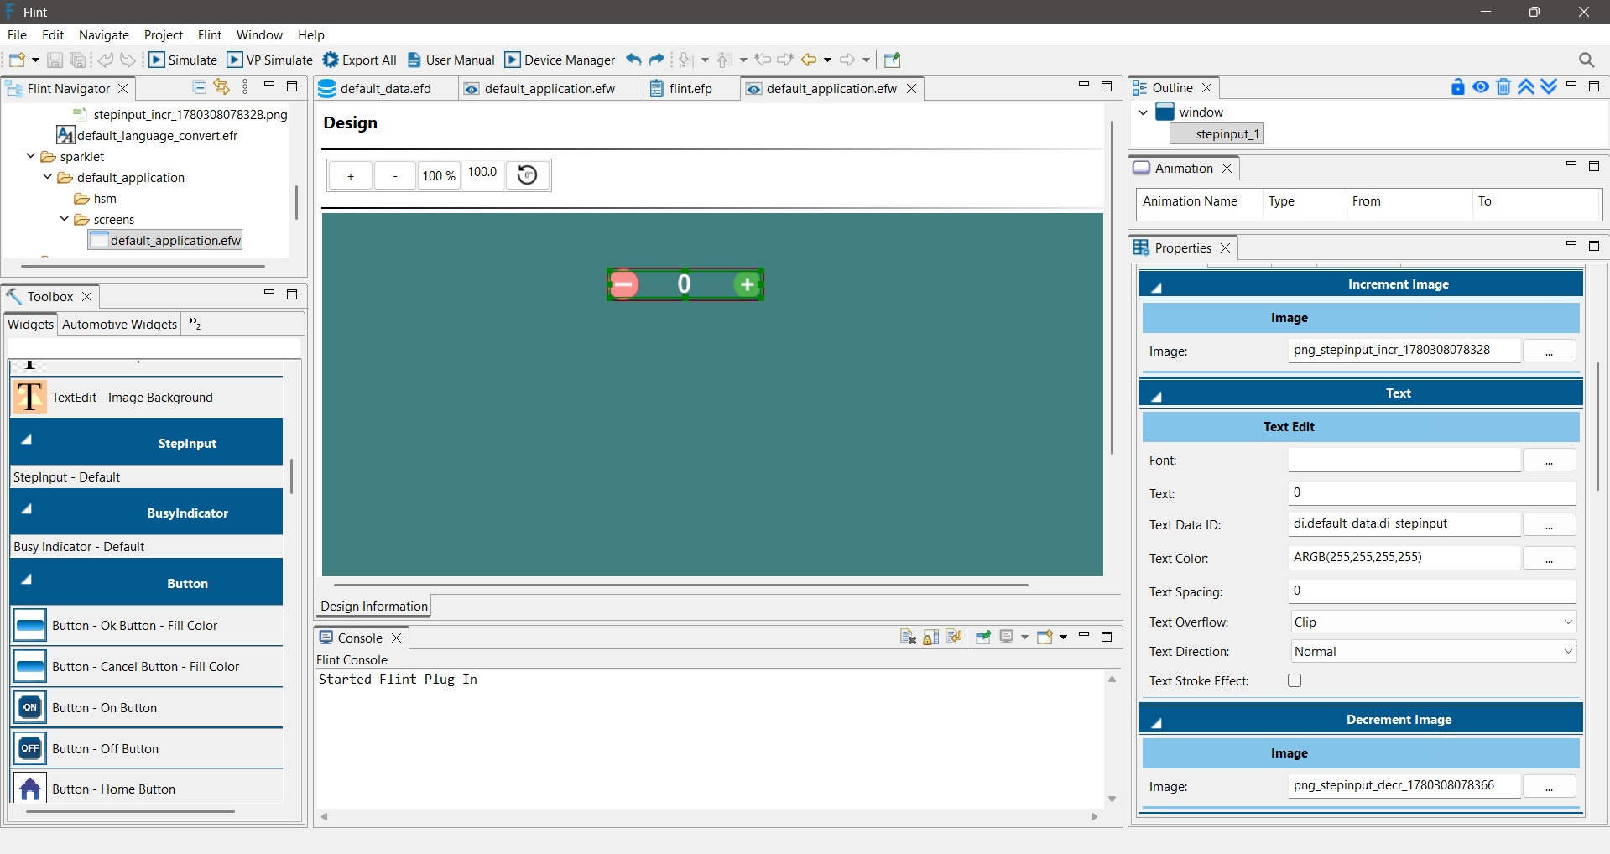The image size is (1610, 854).
Task: Click the zoom reset circular icon
Action: pos(528,174)
